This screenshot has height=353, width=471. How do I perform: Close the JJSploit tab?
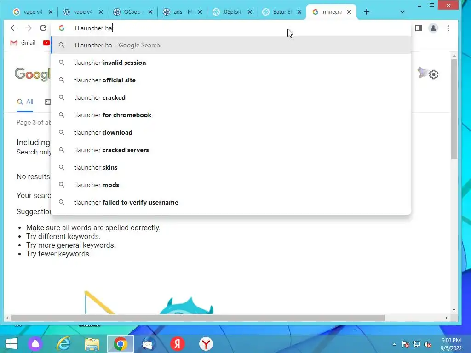[x=250, y=12]
